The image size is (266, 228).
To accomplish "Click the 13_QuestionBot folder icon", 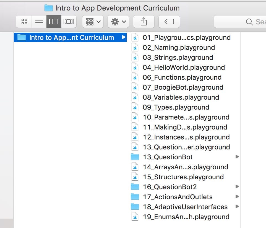I will click(x=135, y=157).
